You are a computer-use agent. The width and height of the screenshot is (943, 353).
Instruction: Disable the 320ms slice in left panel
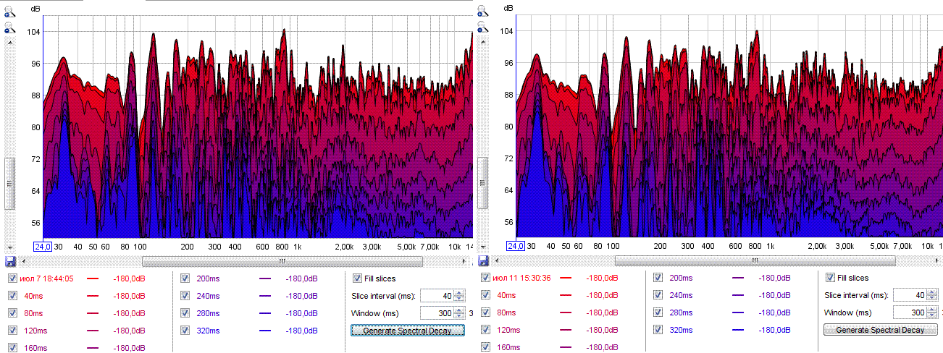[186, 331]
